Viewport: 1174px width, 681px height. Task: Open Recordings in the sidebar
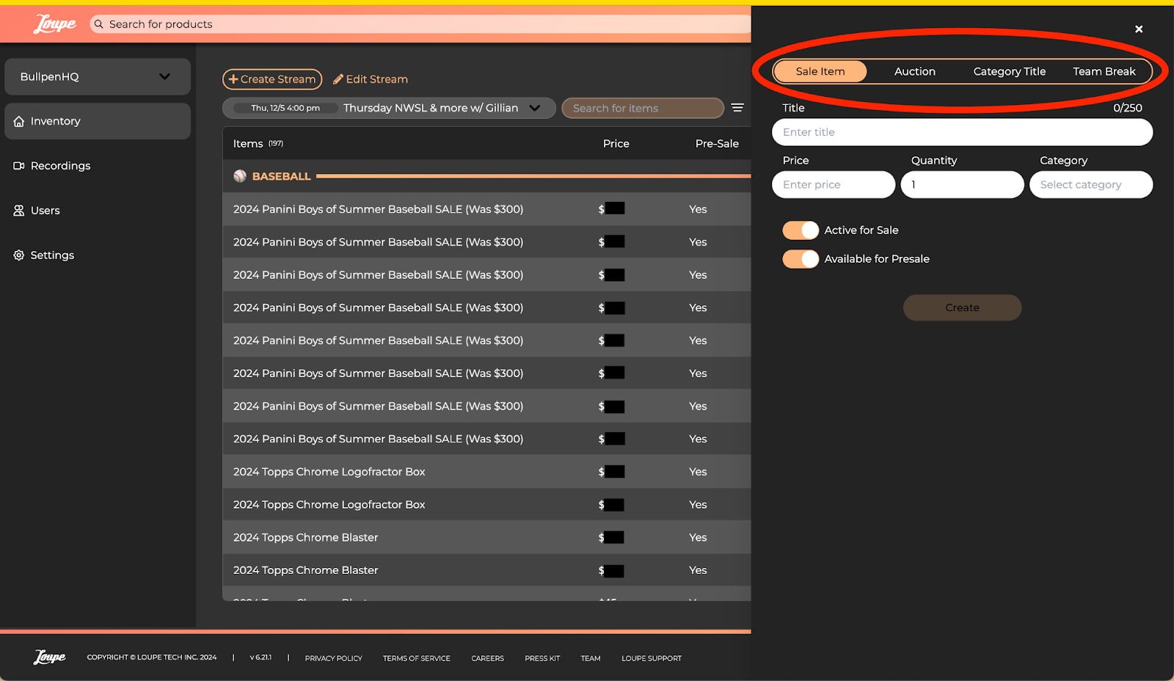[60, 166]
